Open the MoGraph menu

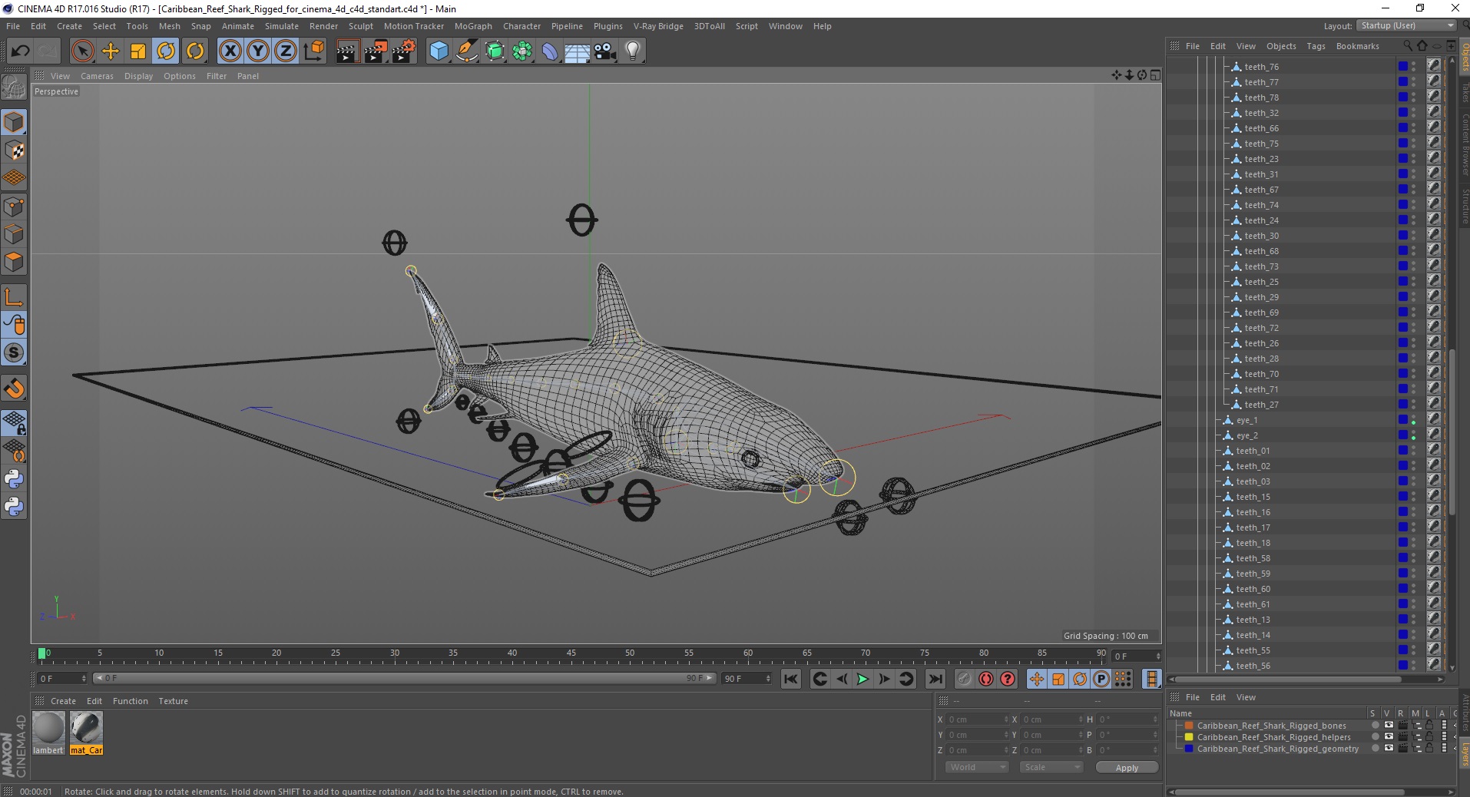(473, 26)
